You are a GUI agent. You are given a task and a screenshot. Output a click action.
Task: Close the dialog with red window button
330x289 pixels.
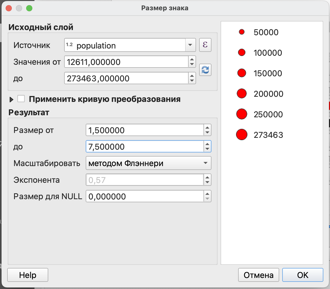[9, 8]
